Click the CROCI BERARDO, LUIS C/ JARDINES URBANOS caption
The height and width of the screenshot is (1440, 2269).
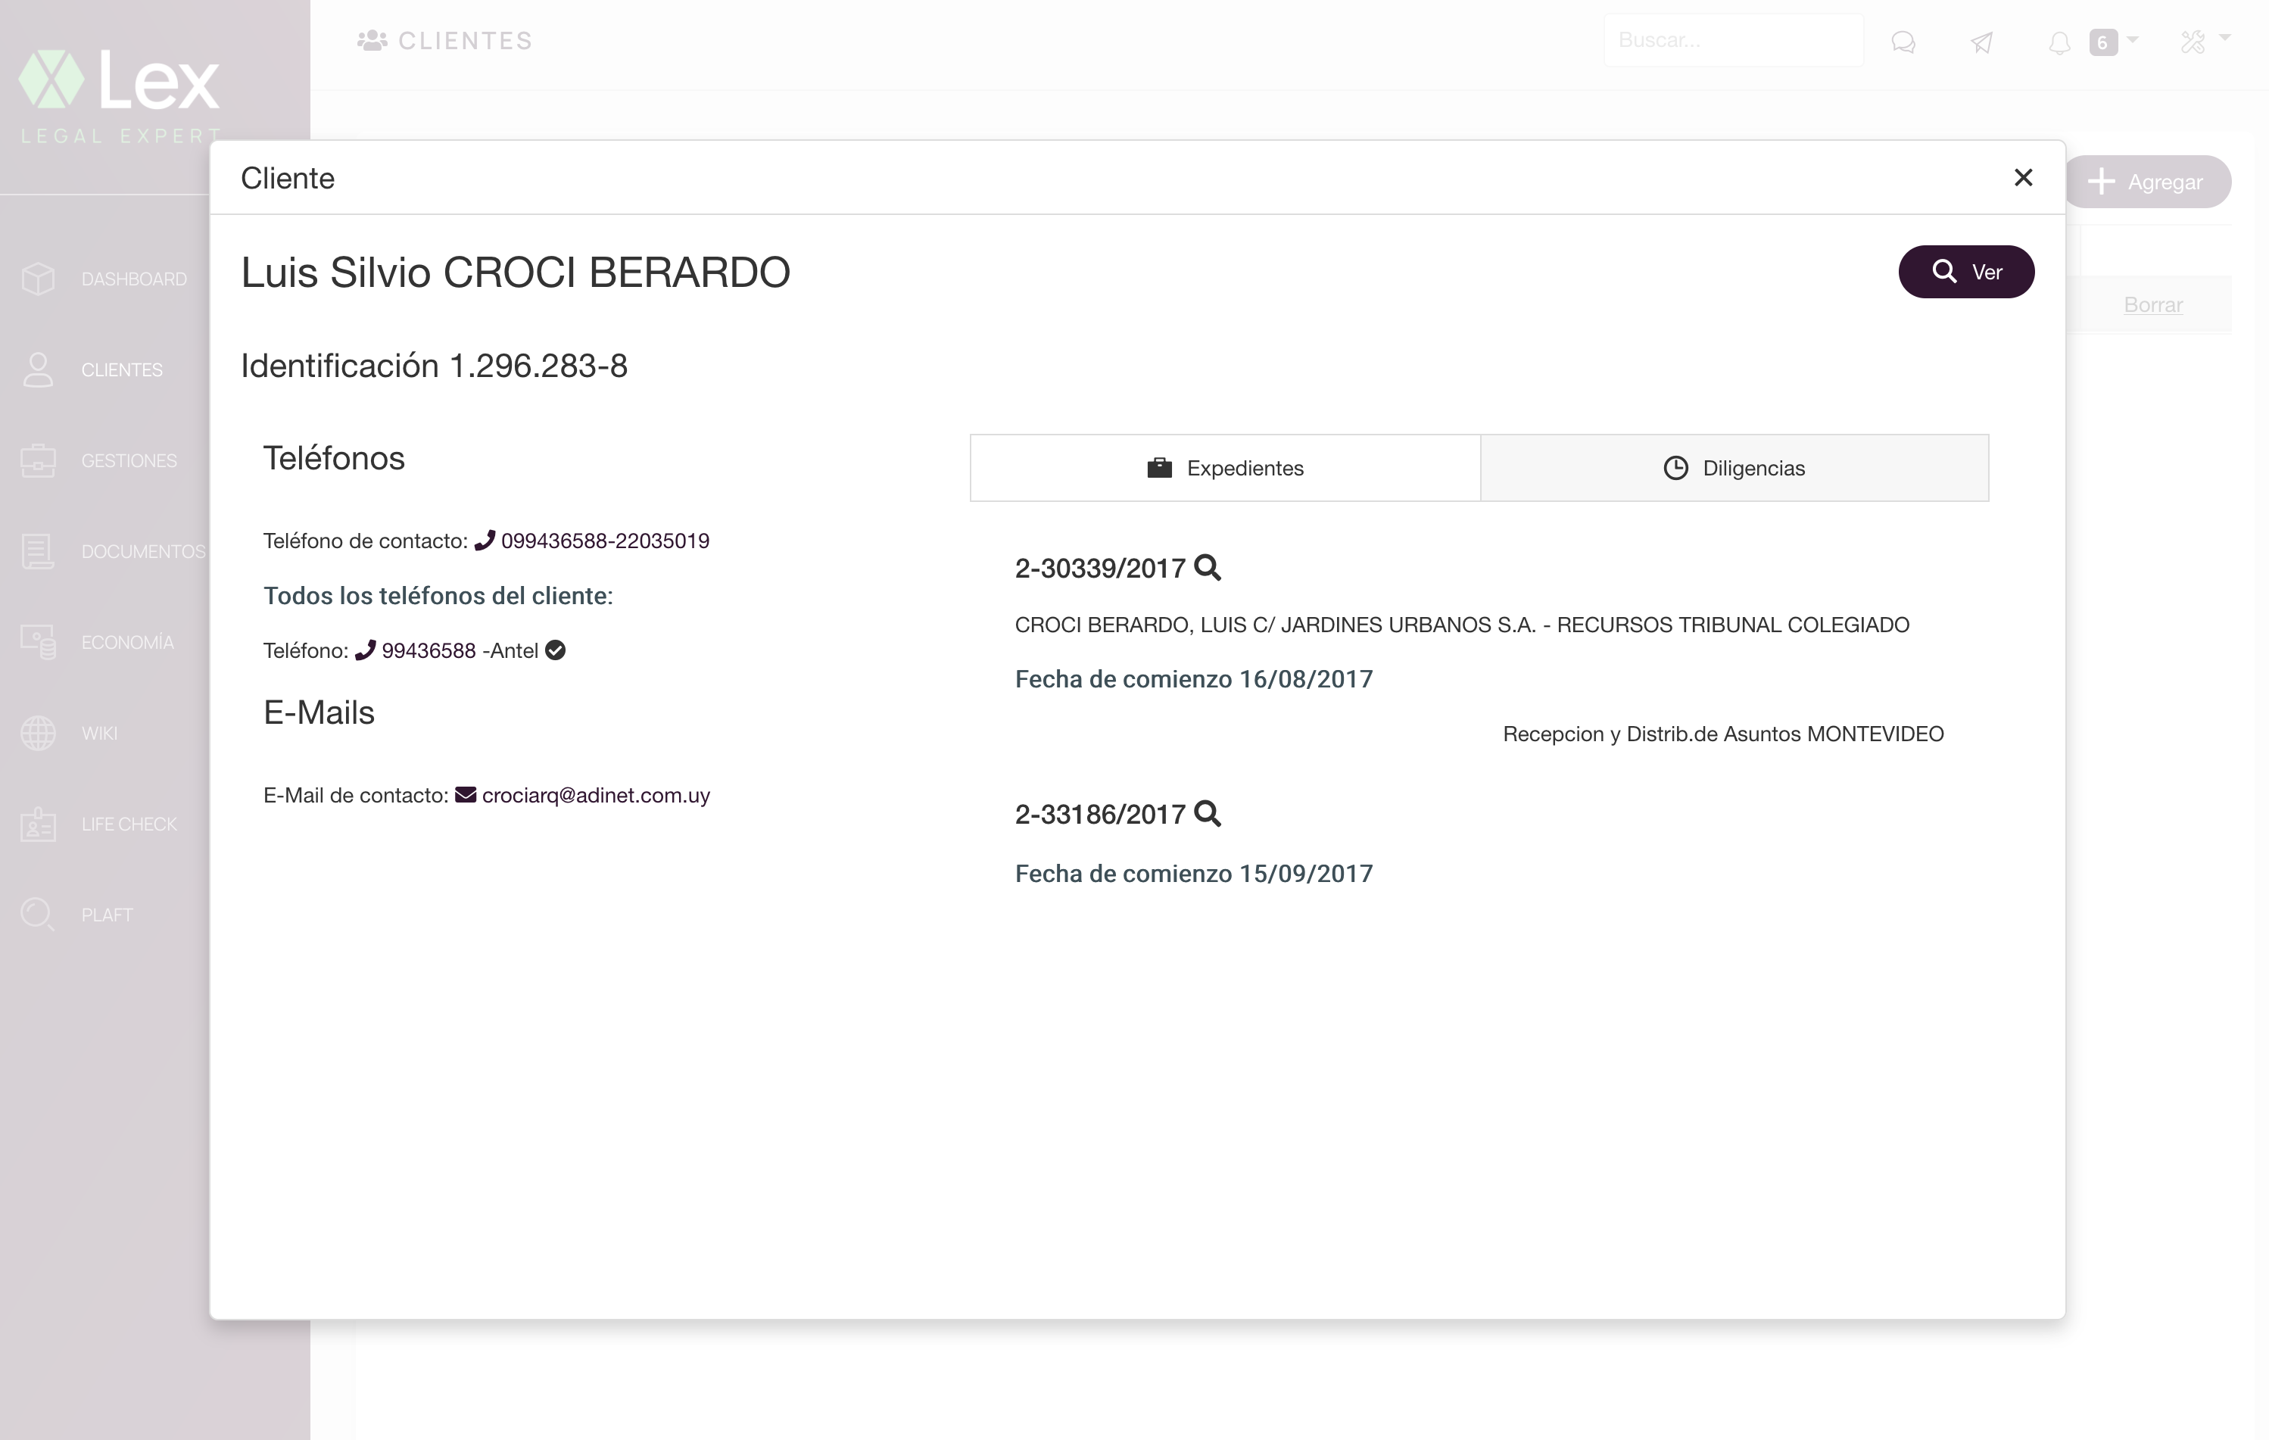(x=1463, y=625)
